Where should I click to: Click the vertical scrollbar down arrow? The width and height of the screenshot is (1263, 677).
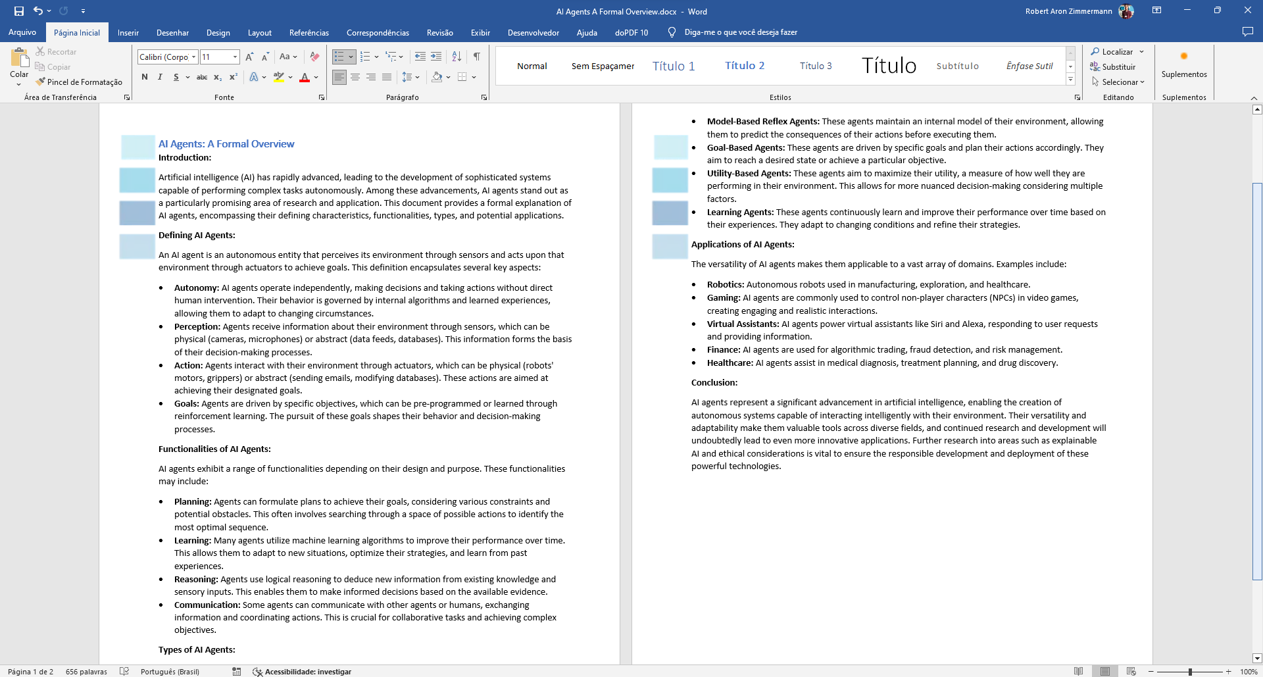pyautogui.click(x=1257, y=659)
